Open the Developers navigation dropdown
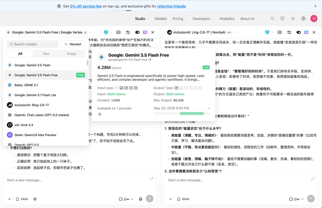The width and height of the screenshot is (322, 208). (203, 19)
